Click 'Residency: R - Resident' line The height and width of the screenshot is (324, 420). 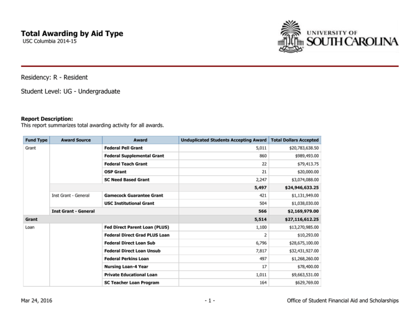point(54,78)
